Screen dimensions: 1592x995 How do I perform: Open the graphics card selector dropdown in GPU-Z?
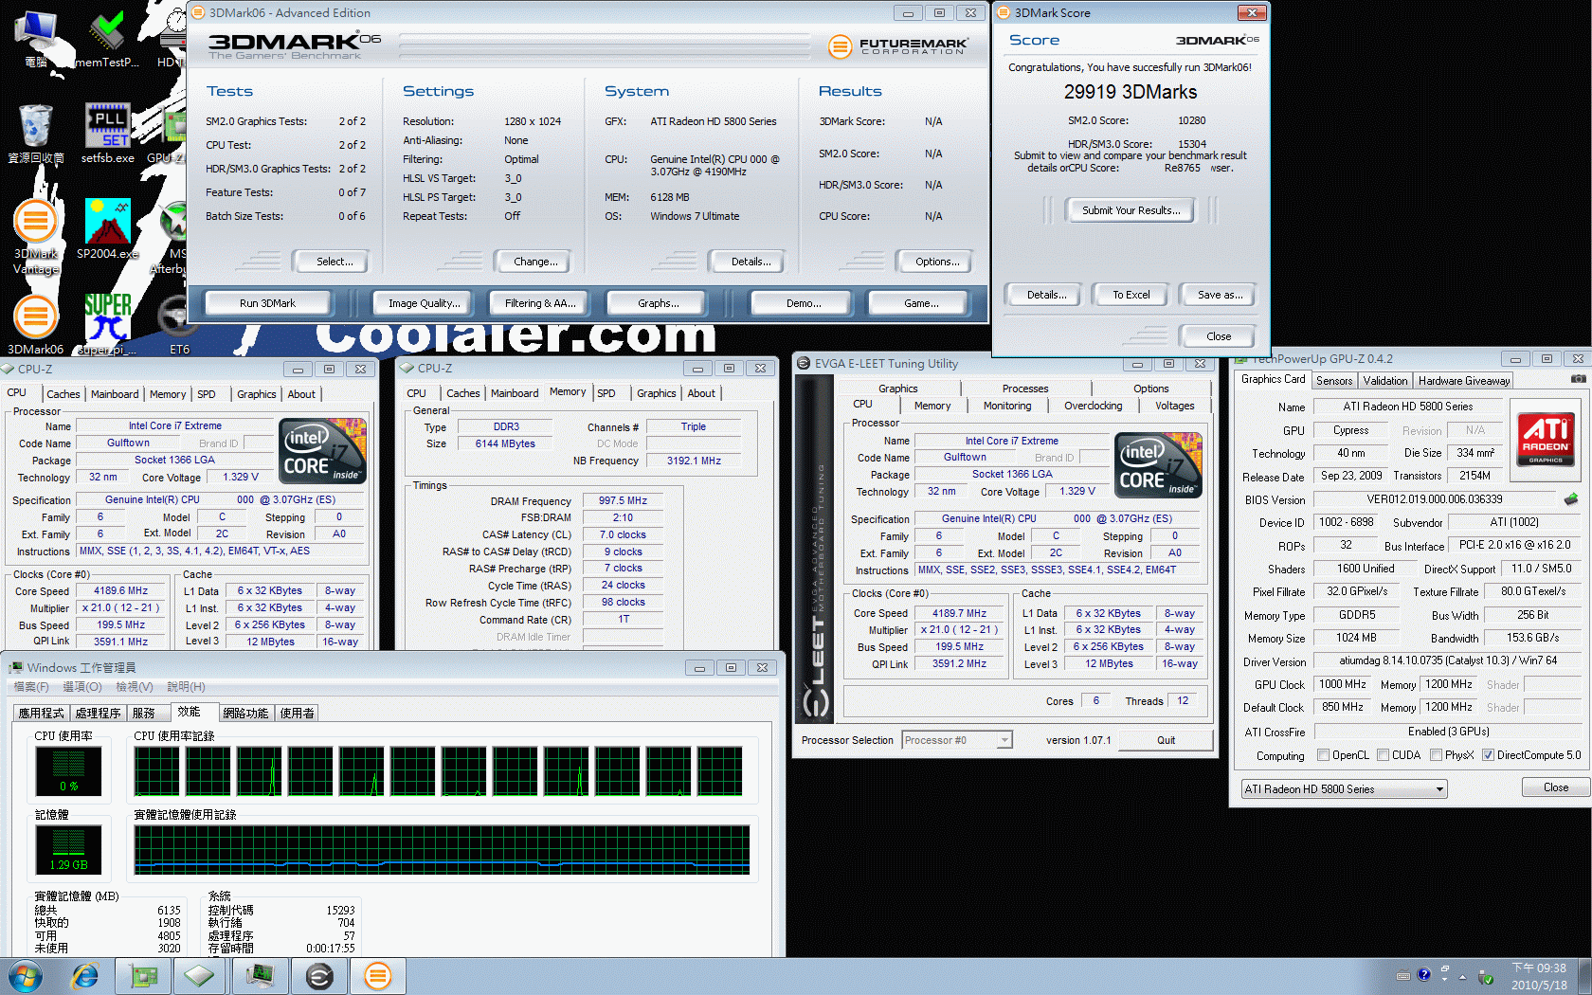(1345, 788)
